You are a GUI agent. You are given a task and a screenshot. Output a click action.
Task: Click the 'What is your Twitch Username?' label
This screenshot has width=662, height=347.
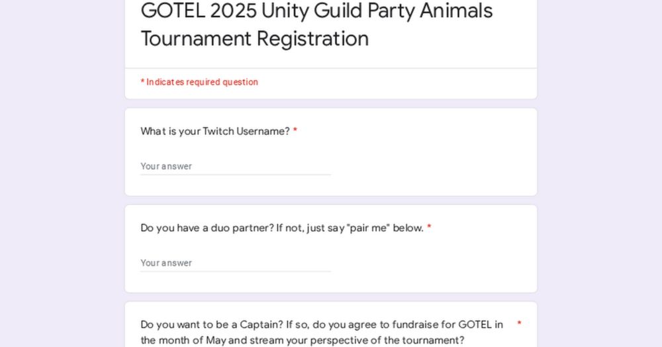215,131
